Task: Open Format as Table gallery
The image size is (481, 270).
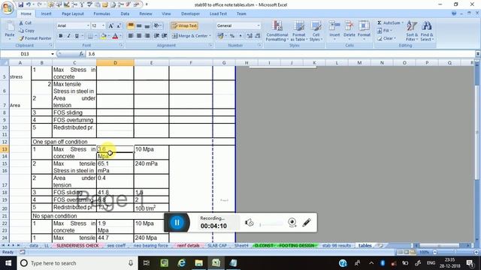Action: click(x=299, y=31)
